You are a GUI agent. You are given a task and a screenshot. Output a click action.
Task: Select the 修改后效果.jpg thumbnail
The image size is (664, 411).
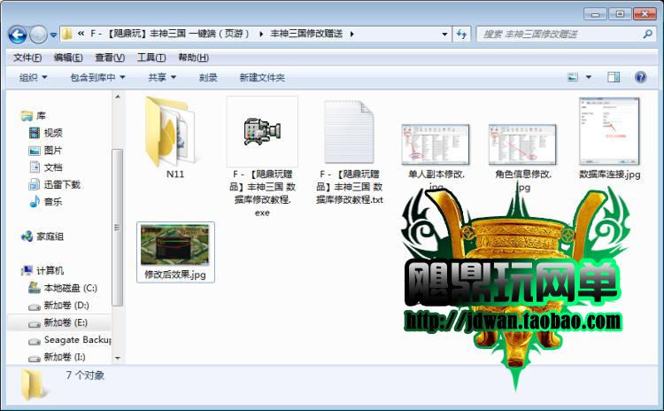175,252
